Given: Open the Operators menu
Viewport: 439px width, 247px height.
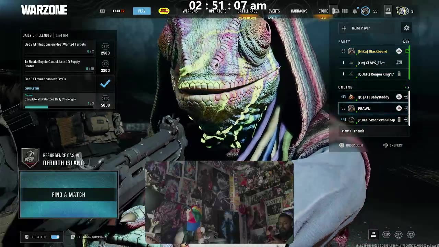Looking at the screenshot, I should [x=217, y=11].
